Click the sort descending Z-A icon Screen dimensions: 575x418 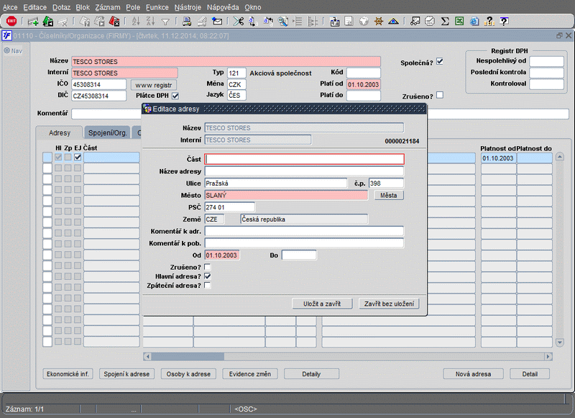click(x=150, y=22)
